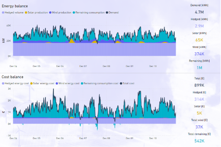Select the Hedged 2.9M kWh card

click(199, 26)
